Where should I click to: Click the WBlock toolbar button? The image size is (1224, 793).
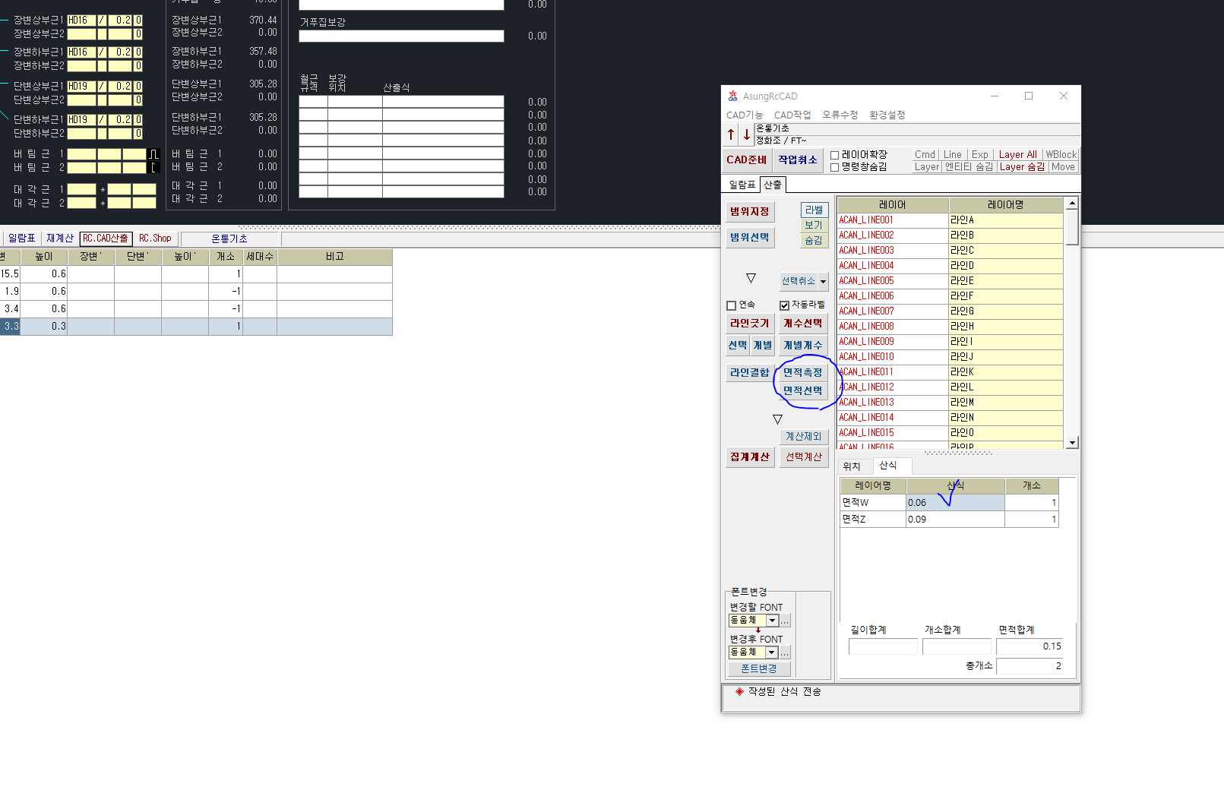click(x=1061, y=154)
